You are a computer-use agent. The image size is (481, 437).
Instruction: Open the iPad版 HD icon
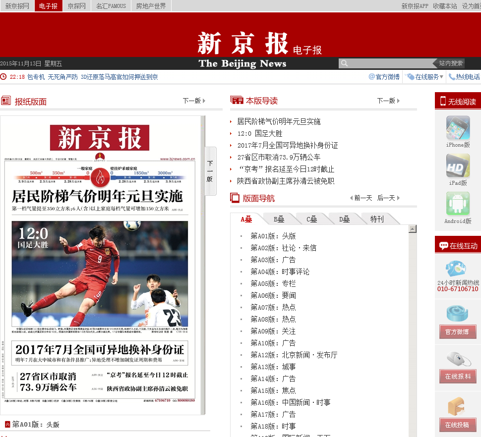[458, 166]
